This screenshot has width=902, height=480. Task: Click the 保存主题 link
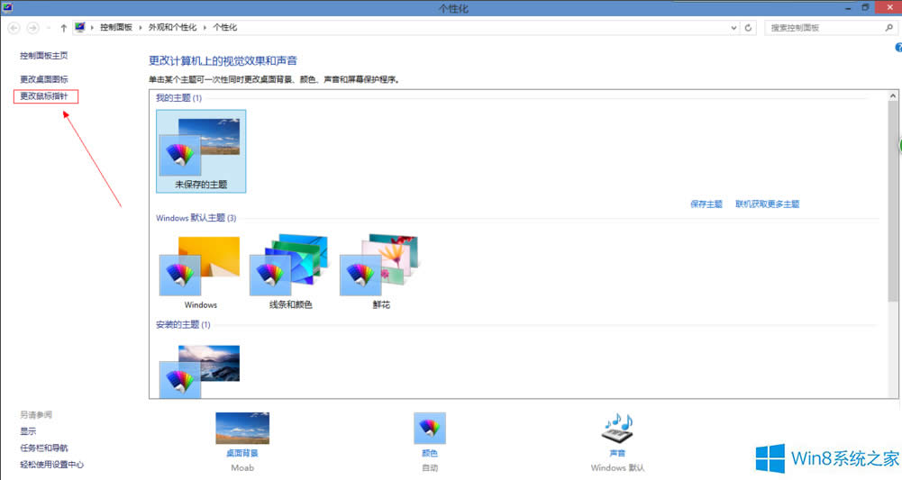point(706,204)
